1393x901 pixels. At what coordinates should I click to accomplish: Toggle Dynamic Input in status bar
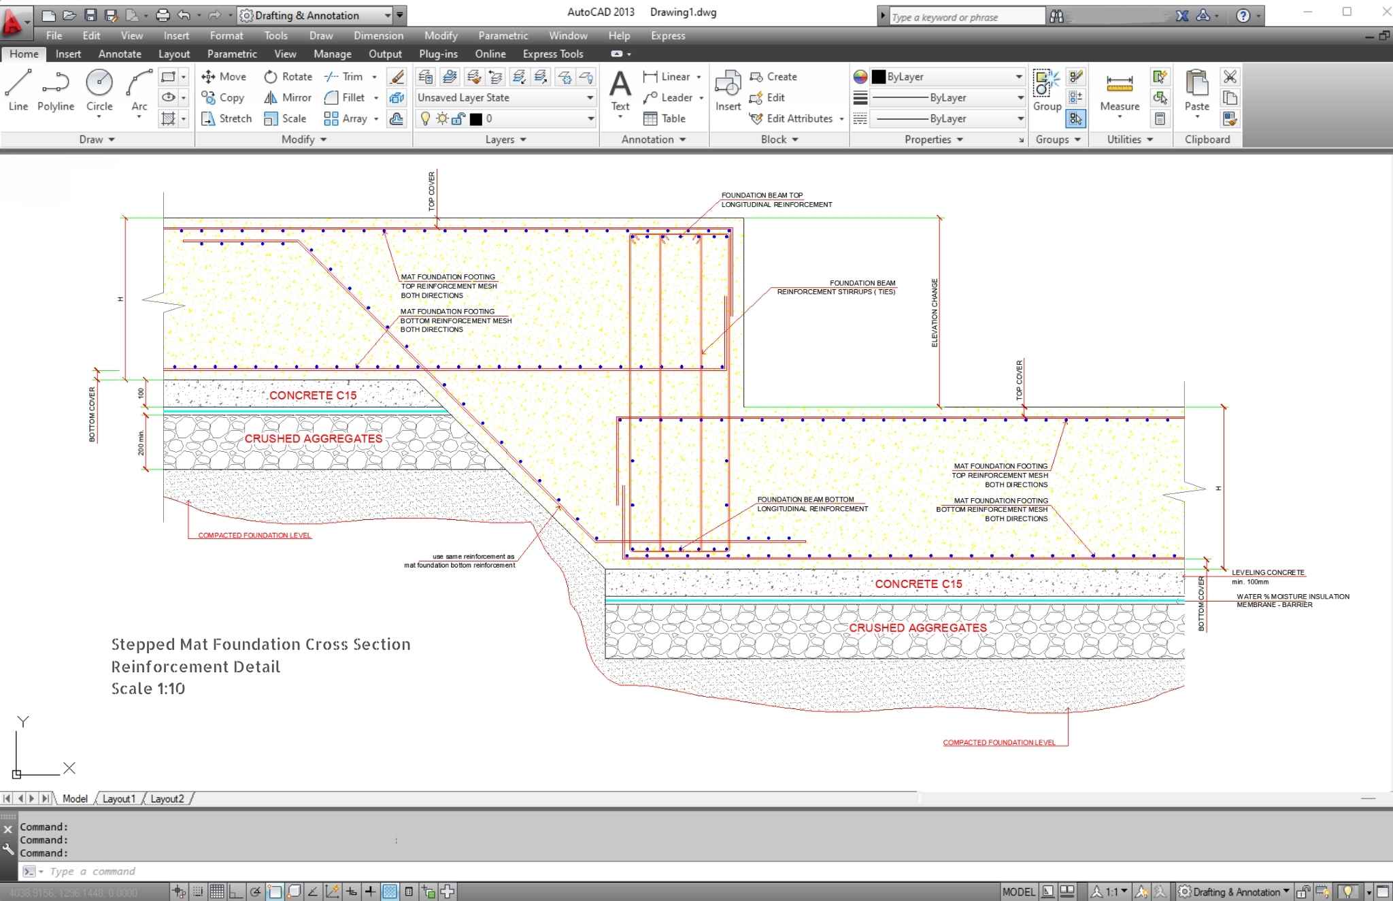pyautogui.click(x=352, y=891)
